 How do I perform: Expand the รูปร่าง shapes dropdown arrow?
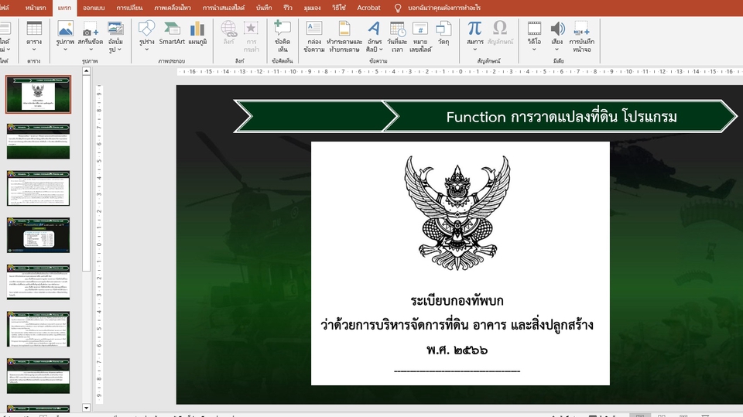pos(146,50)
